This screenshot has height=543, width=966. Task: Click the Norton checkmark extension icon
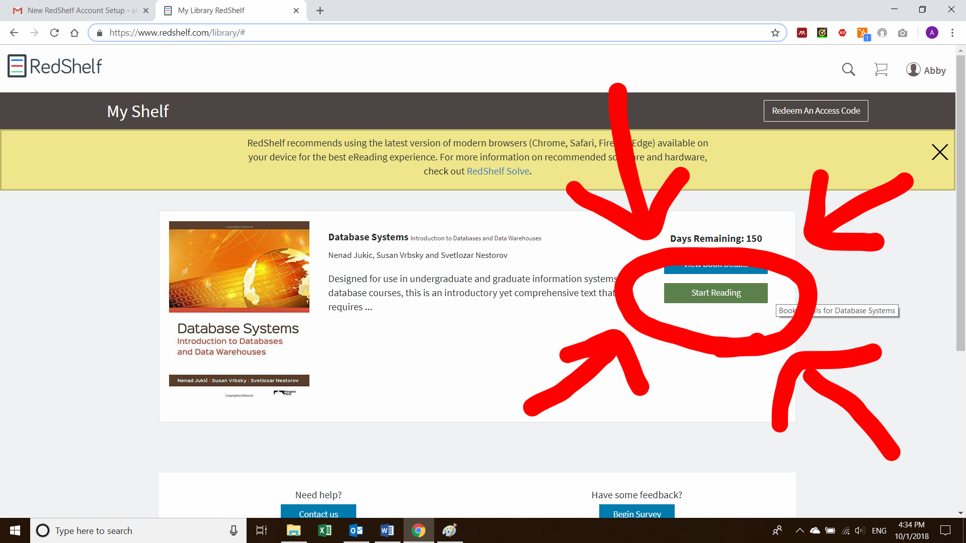coord(822,33)
